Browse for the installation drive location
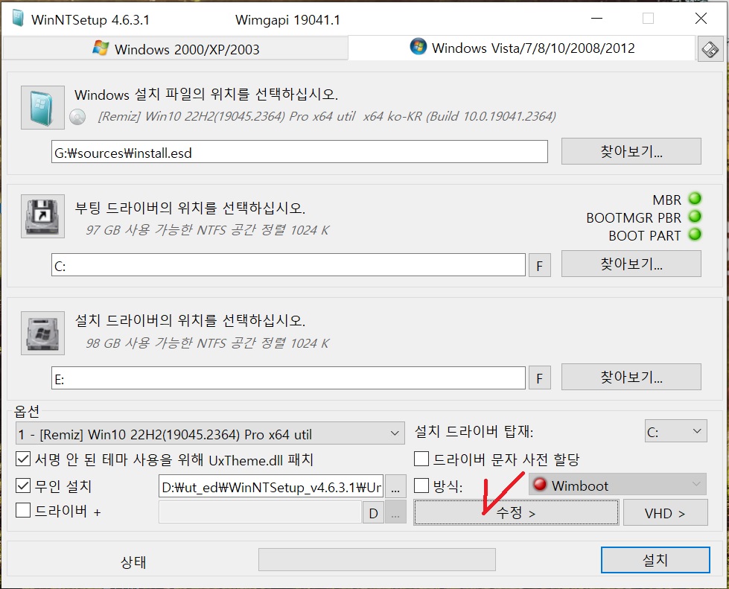Image resolution: width=729 pixels, height=589 pixels. coord(631,377)
